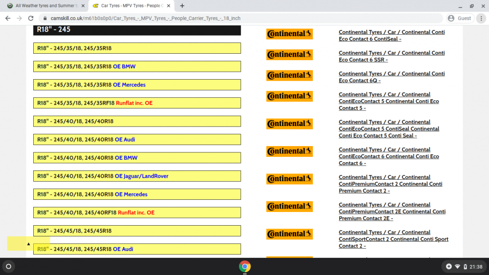The image size is (489, 275).
Task: Open 245/40R18 OE Audi size row
Action: tap(137, 140)
